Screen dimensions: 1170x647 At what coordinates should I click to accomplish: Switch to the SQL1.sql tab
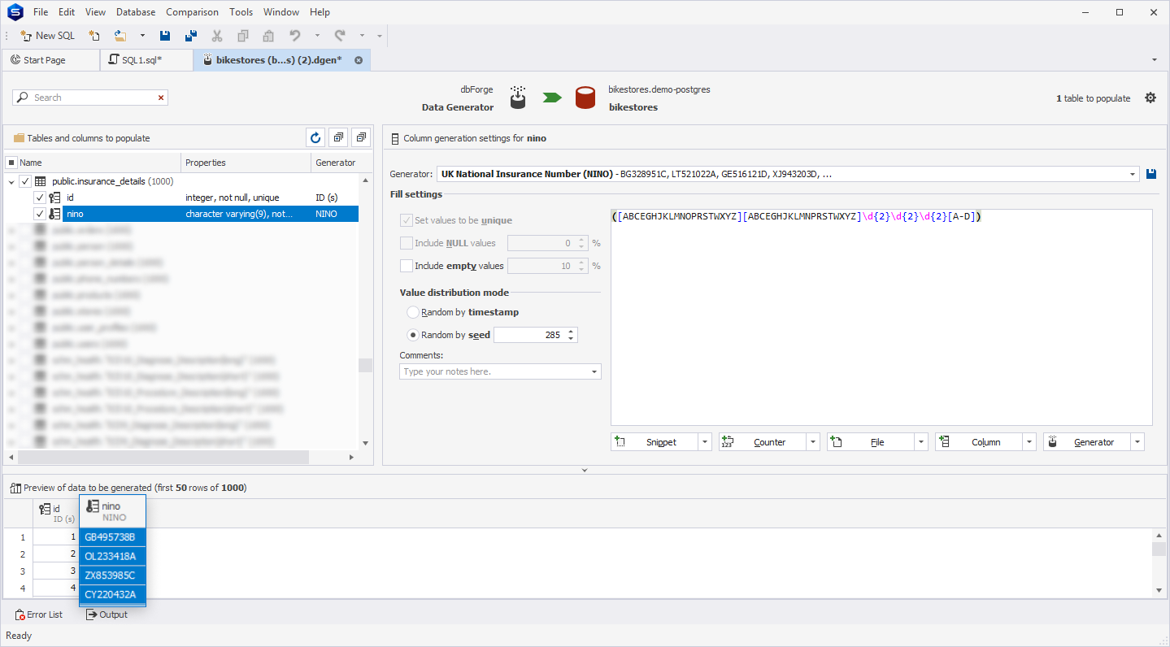pyautogui.click(x=141, y=60)
